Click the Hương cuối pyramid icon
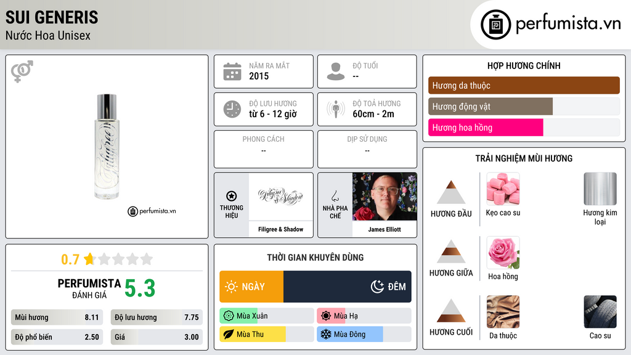The height and width of the screenshot is (355, 631). (x=451, y=311)
